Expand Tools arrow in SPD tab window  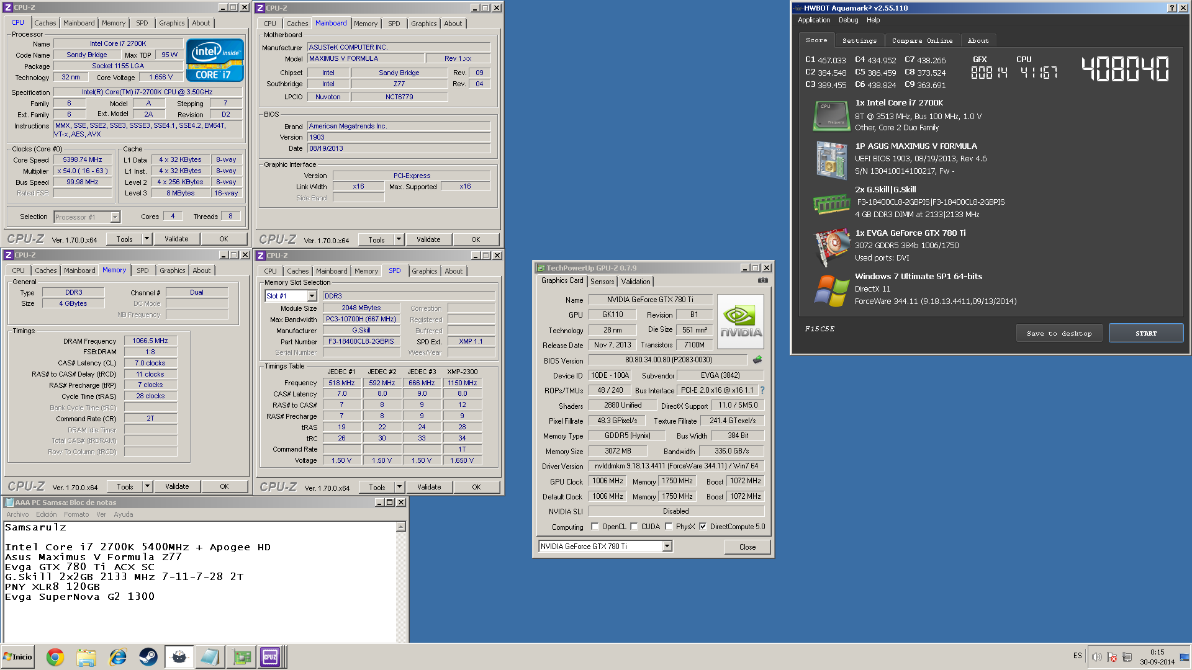[x=400, y=487]
